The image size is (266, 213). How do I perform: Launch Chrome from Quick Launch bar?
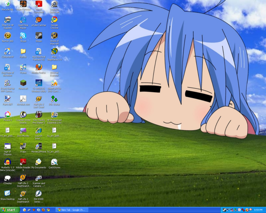click(x=48, y=210)
